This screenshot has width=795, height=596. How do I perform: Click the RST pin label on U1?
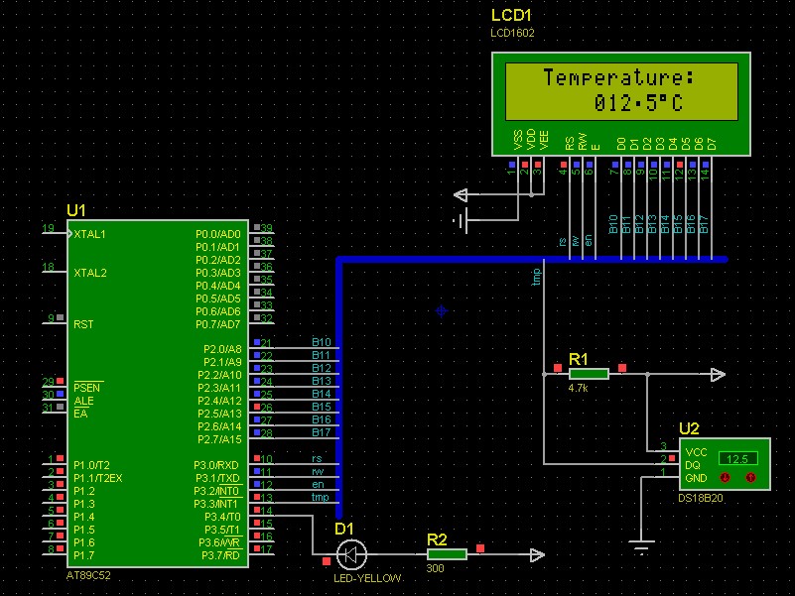(83, 324)
